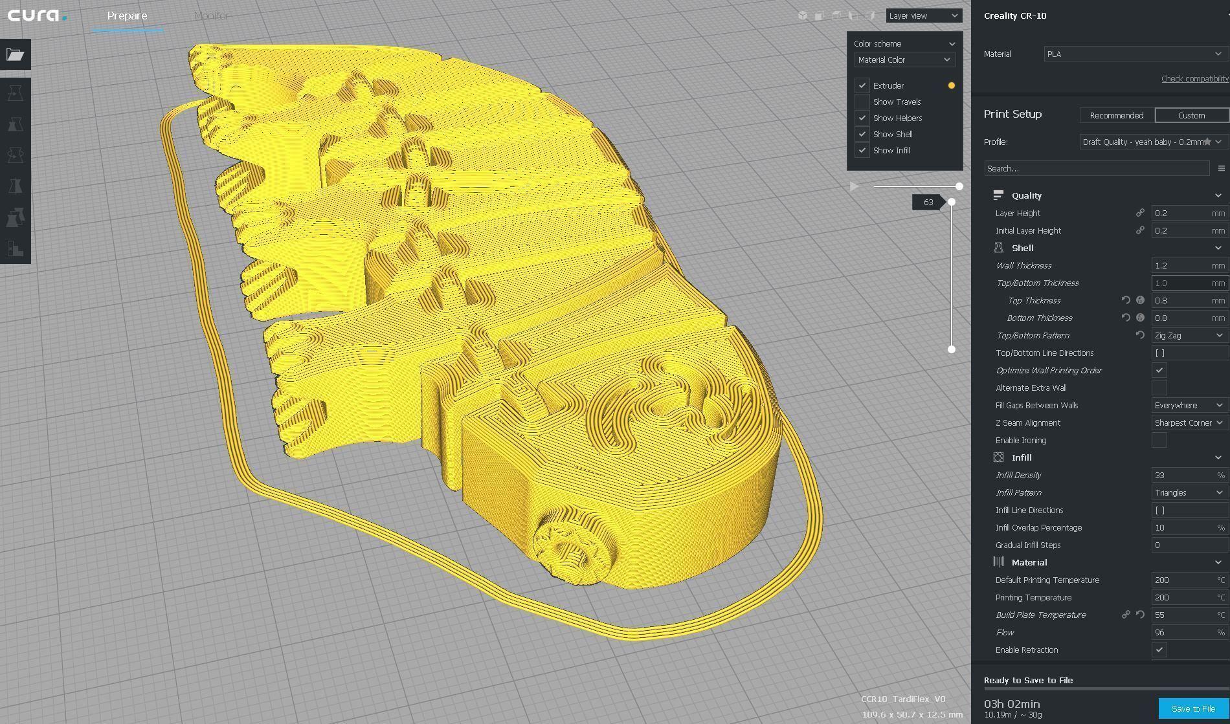1230x724 pixels.
Task: Click the Cura logo
Action: click(x=36, y=16)
